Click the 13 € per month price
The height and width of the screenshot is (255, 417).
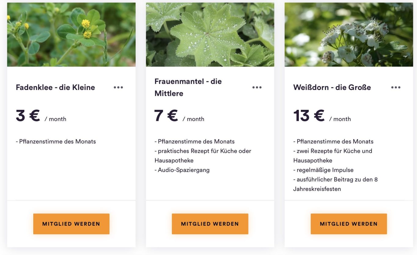tap(322, 116)
